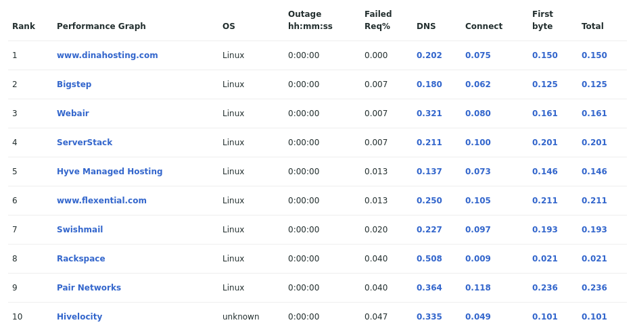Click Total value 0.211 for flexential
This screenshot has height=331, width=635.
[x=594, y=201]
